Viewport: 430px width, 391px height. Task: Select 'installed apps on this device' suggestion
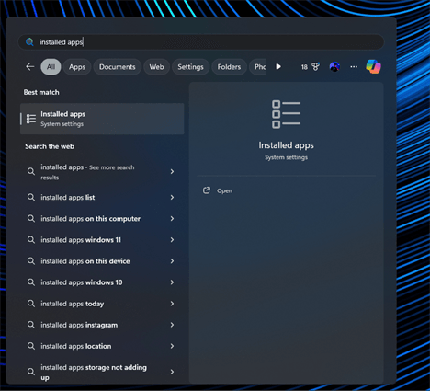pos(102,261)
